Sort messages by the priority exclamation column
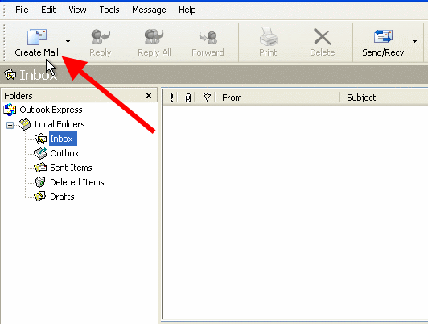Viewport: 428px width, 324px height. [x=171, y=98]
